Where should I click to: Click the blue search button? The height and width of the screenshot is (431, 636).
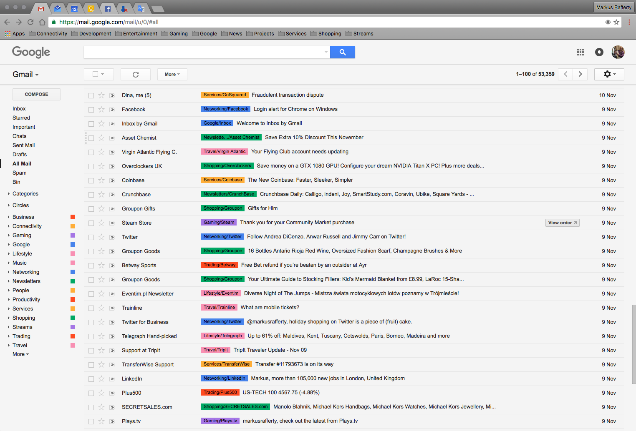(342, 52)
